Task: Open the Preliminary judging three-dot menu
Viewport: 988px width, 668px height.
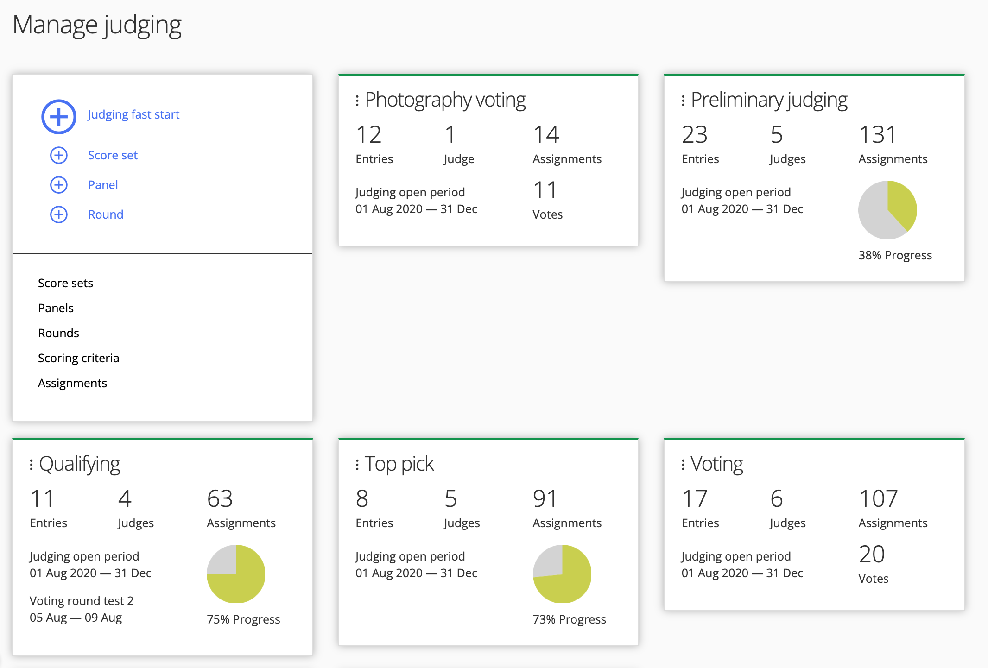Action: 683,101
